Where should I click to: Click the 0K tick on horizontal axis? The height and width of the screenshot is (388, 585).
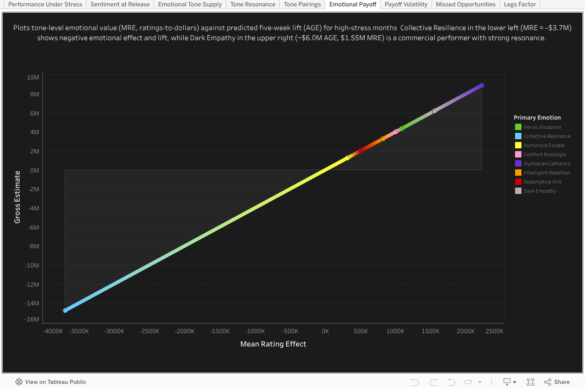pos(325,331)
